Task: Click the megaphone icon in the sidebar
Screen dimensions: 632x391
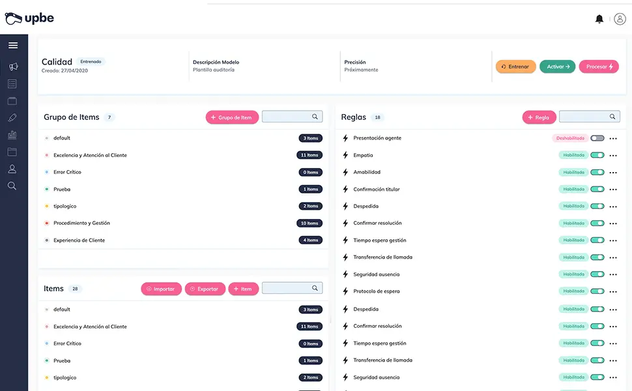Action: point(13,66)
